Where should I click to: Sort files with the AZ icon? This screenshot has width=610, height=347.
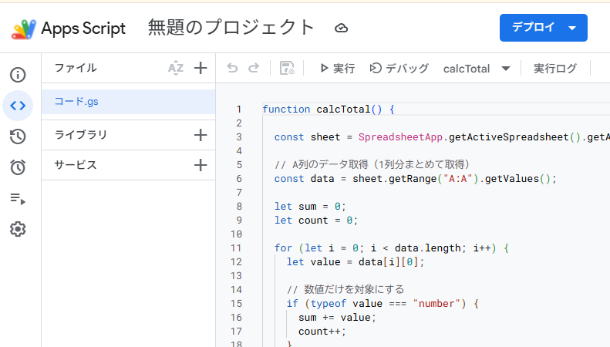pos(176,68)
